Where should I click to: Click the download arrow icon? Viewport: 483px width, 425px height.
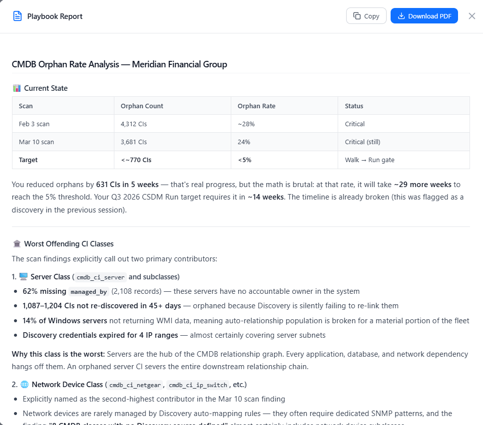pyautogui.click(x=401, y=16)
